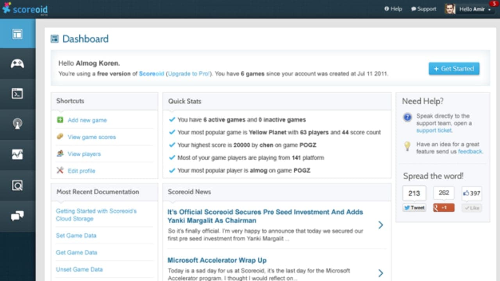Expand Microsoft Accelerator article chevron
Screen dimensions: 500x281
(x=380, y=273)
